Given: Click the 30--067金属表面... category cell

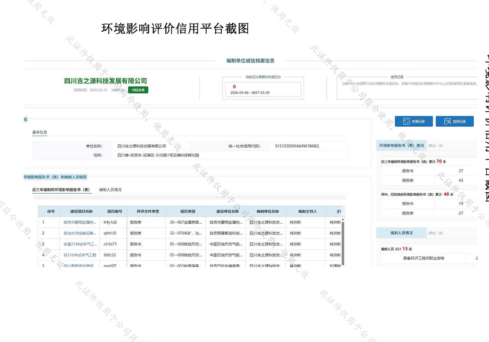Looking at the screenshot, I should click(186, 222).
